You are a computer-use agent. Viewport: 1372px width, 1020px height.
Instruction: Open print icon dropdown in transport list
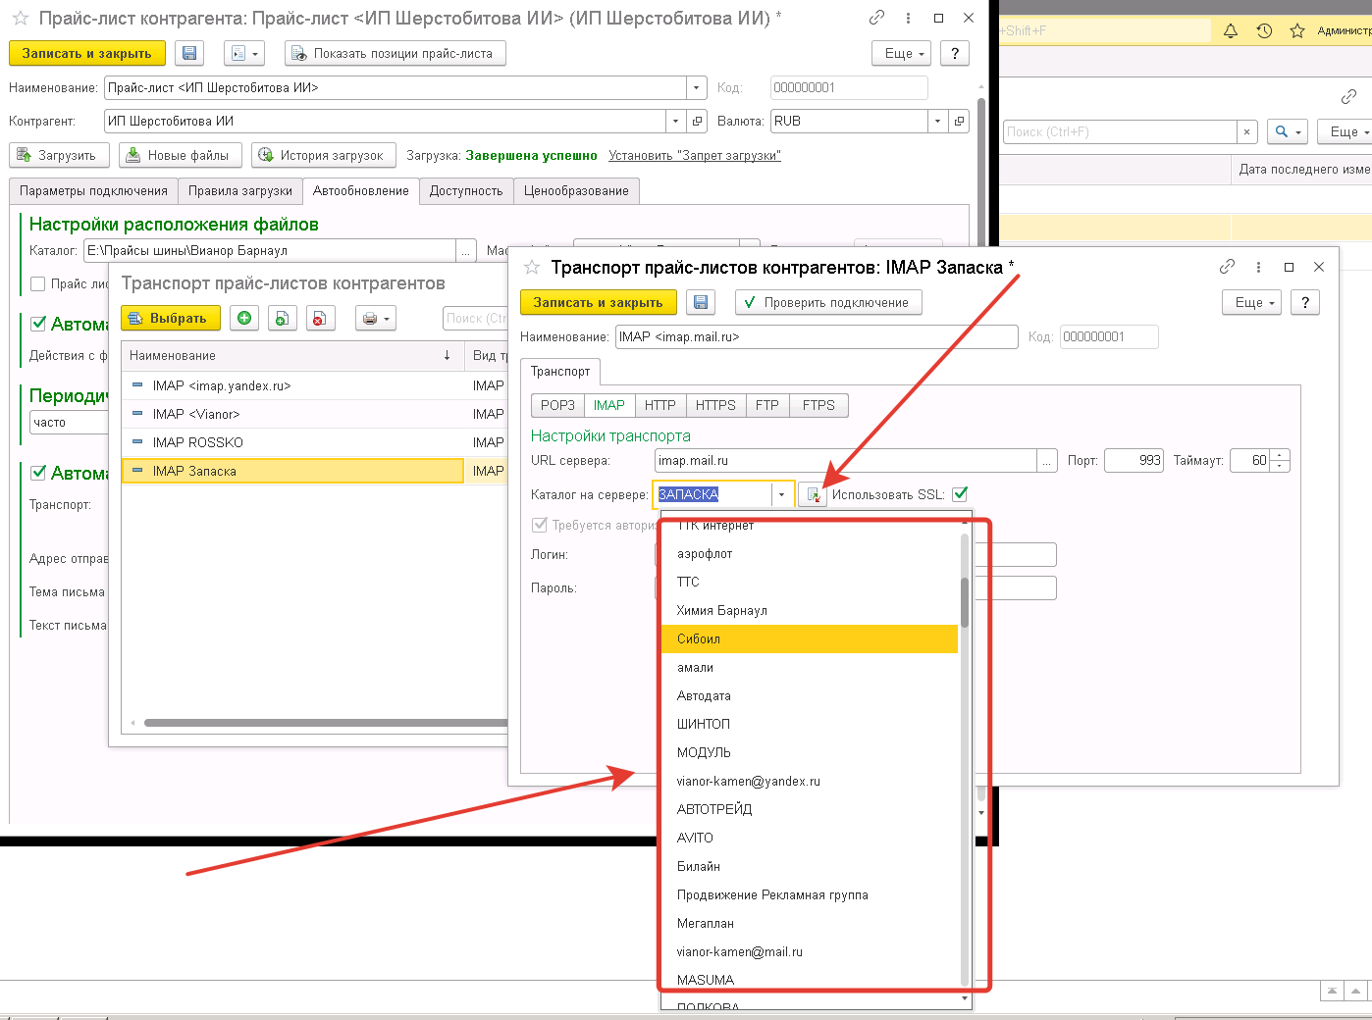point(375,318)
